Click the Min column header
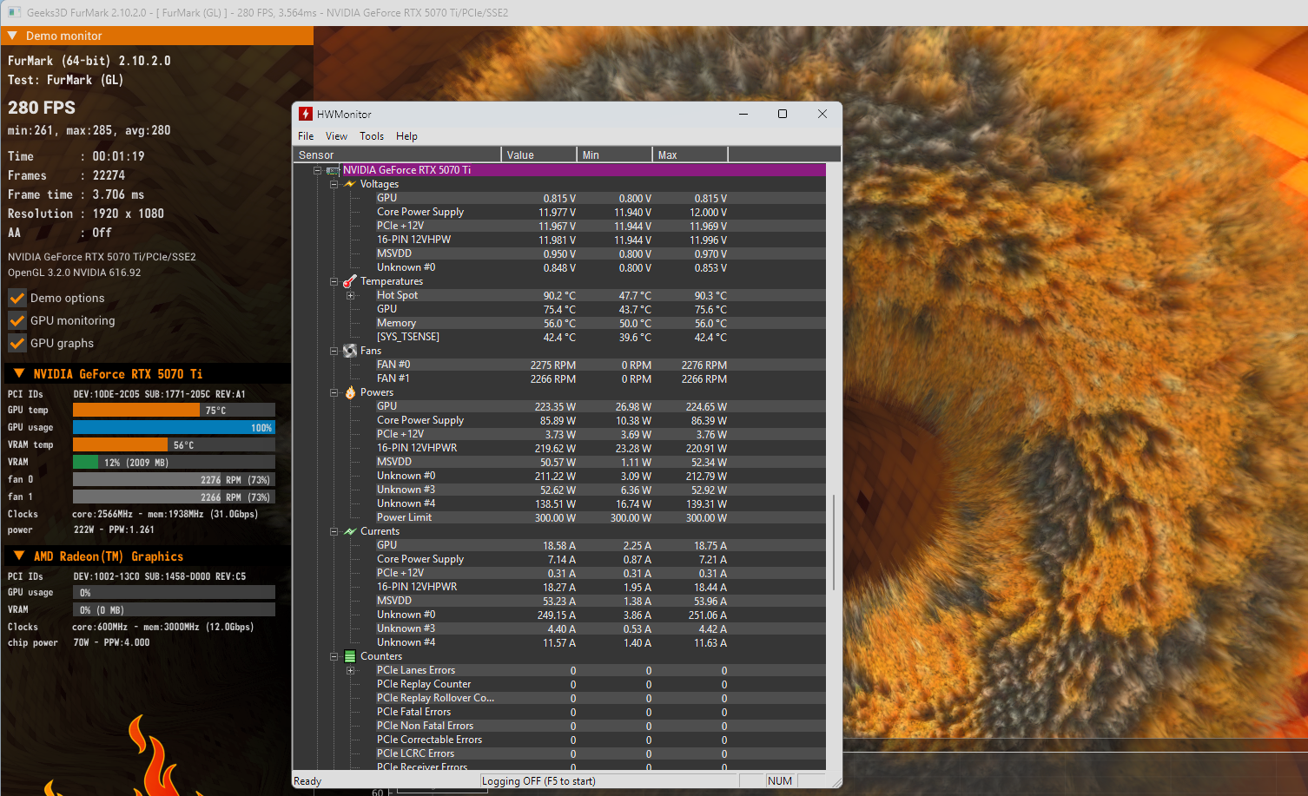 click(x=614, y=155)
